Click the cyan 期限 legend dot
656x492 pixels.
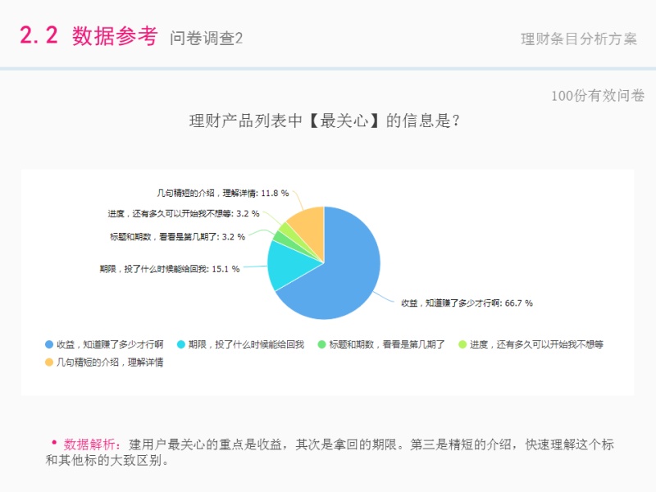pos(181,344)
